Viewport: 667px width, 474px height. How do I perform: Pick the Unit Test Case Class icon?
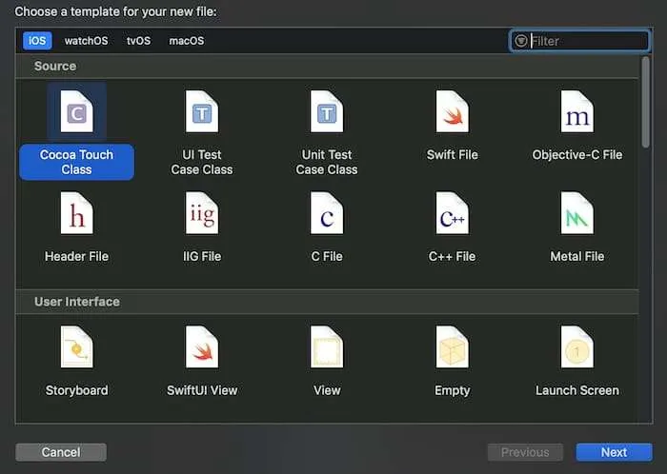click(x=327, y=111)
